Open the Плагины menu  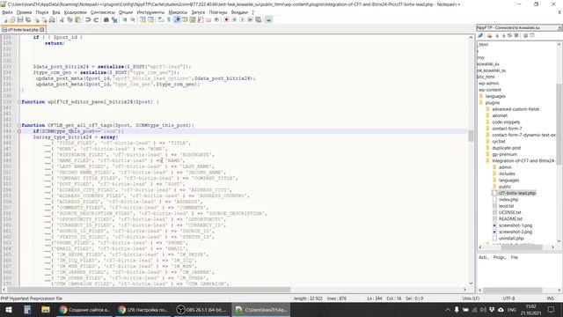point(218,12)
